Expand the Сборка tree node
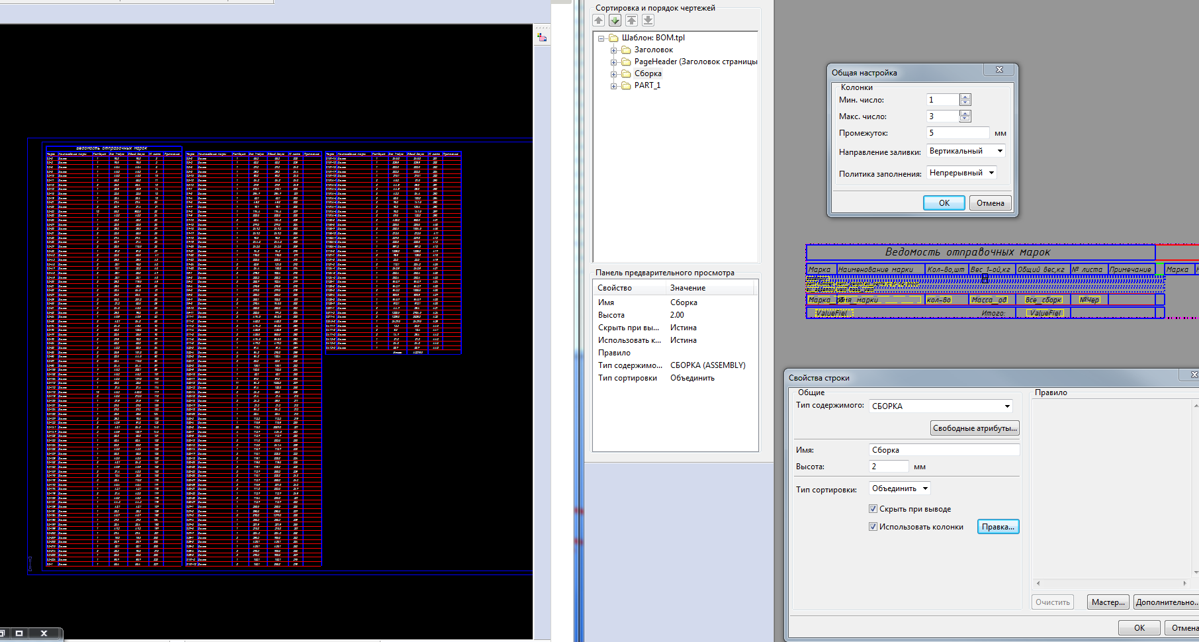Screen dimensions: 1199x642 pyautogui.click(x=613, y=73)
